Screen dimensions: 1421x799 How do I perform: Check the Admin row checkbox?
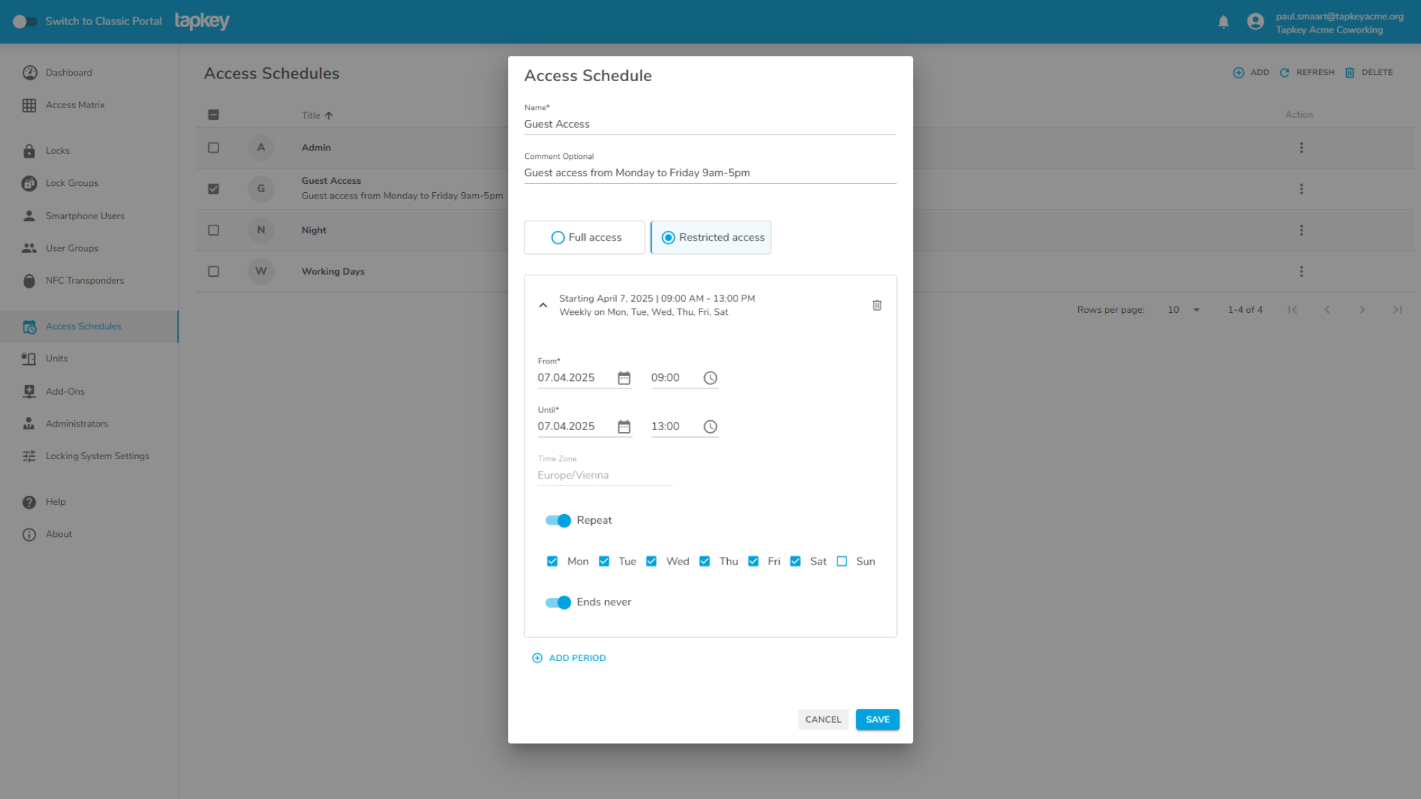tap(214, 148)
